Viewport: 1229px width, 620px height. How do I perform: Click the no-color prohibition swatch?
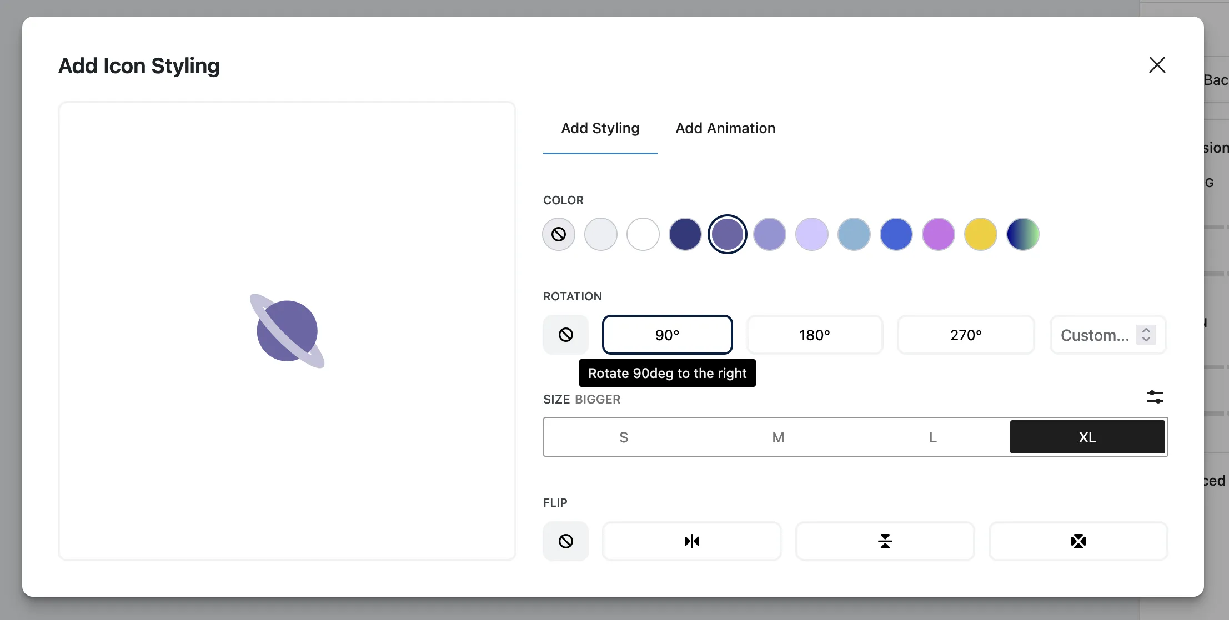point(558,234)
